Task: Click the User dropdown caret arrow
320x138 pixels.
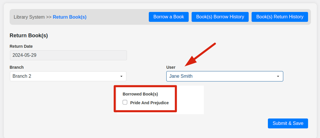Action: coord(278,76)
